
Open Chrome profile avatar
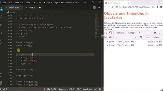161,7
